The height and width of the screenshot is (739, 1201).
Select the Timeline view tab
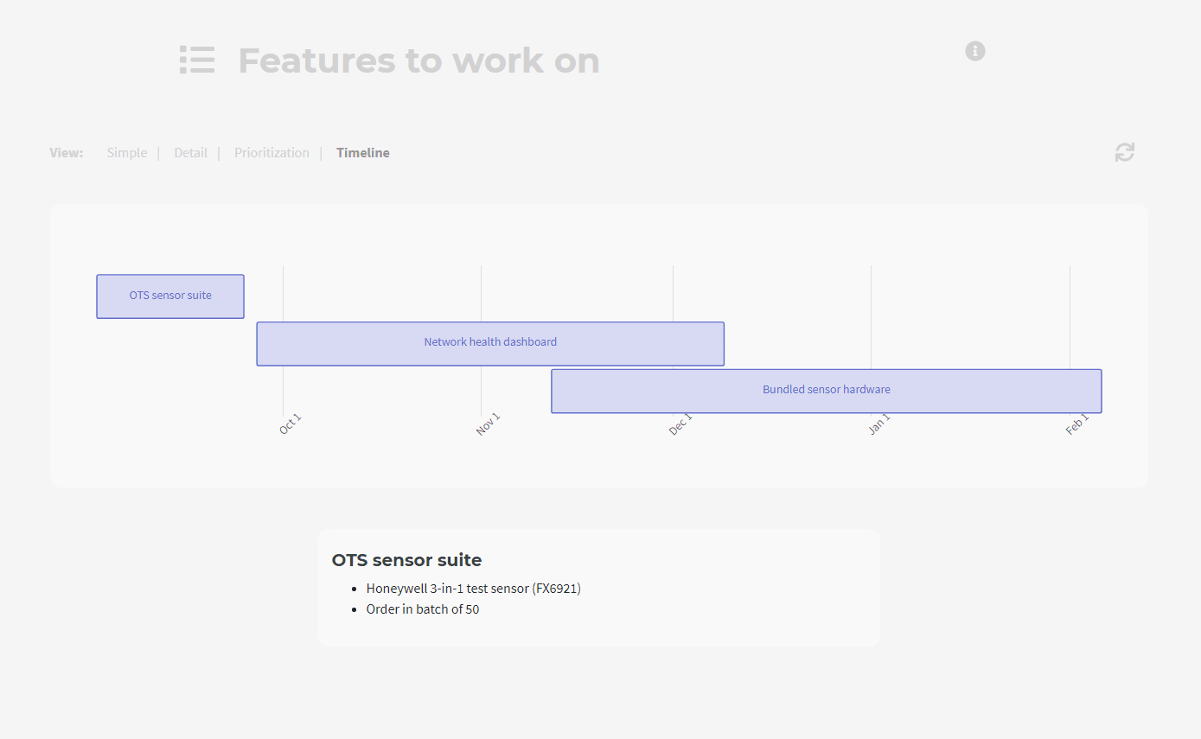pos(363,153)
